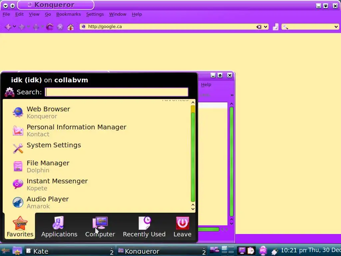The height and width of the screenshot is (256, 341).
Task: Open the View menu in Konqueror
Action: pyautogui.click(x=34, y=14)
